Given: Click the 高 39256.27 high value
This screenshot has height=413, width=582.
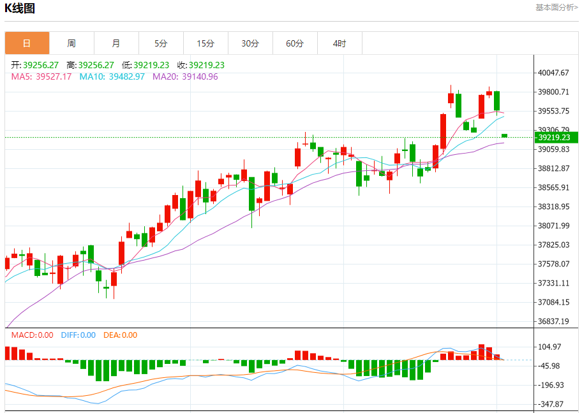Looking at the screenshot, I should [90, 65].
